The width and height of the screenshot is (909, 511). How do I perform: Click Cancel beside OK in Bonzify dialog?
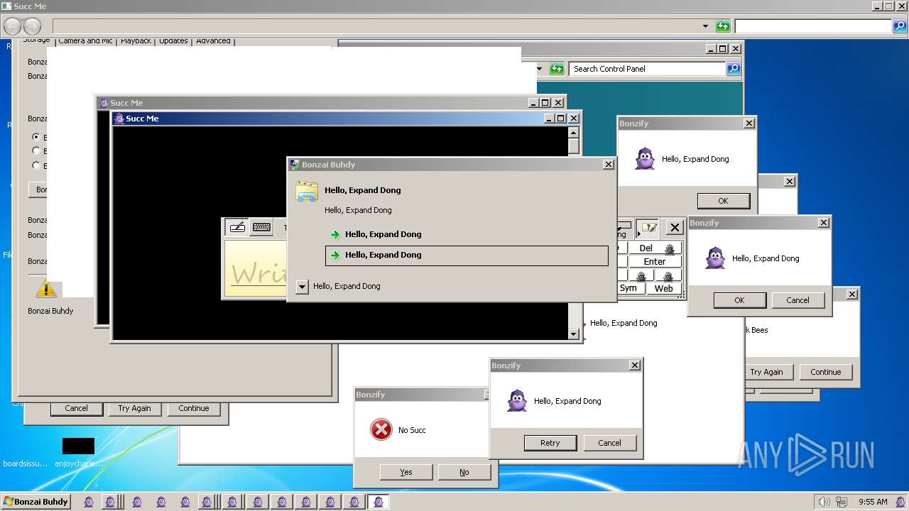(798, 300)
